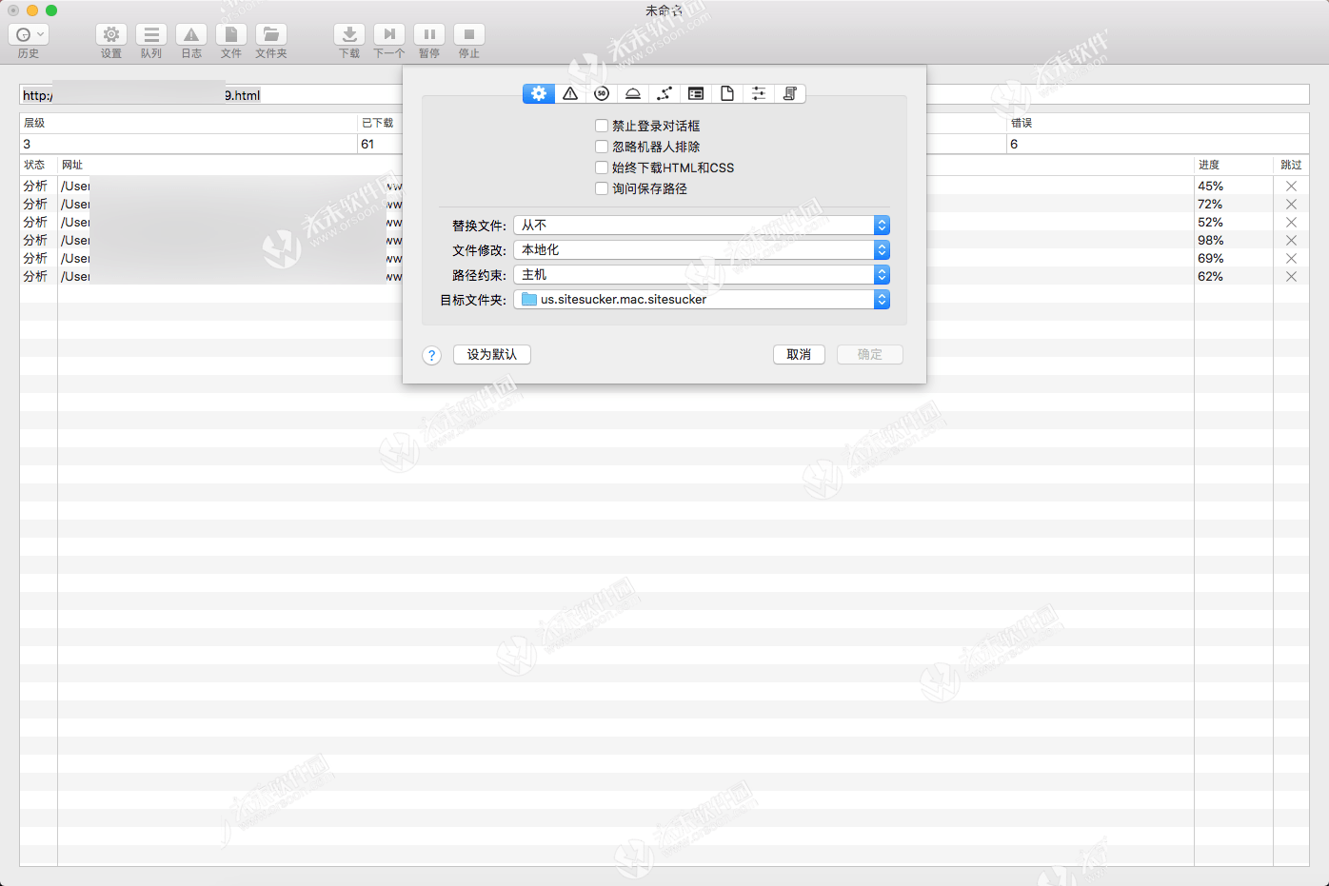Open the file types document icon tab

tap(726, 93)
